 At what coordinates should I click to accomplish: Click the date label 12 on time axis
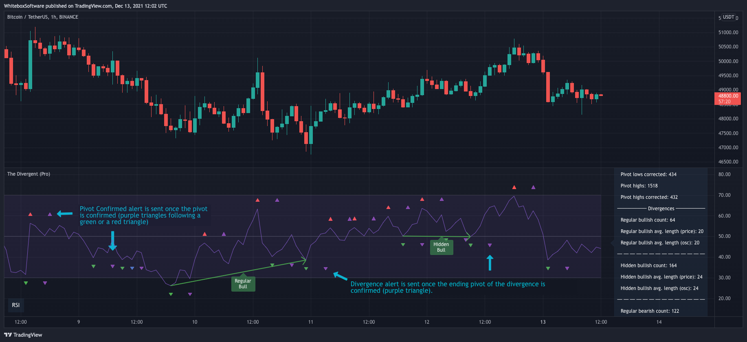tap(427, 322)
